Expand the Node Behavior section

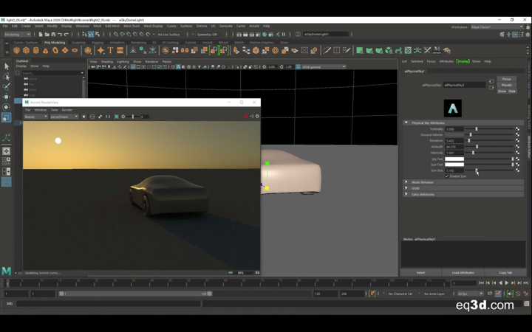point(423,182)
